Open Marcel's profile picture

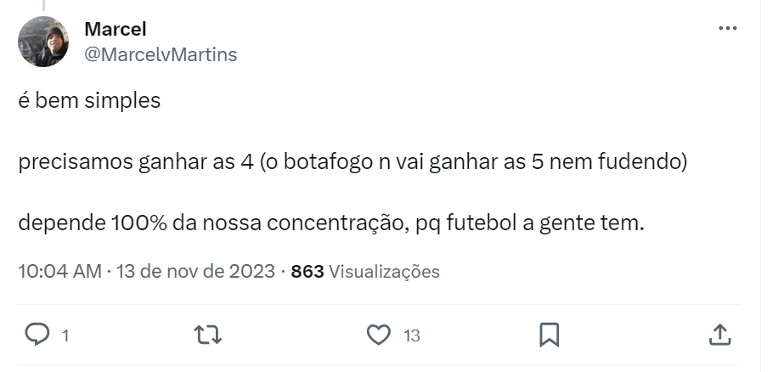click(43, 42)
